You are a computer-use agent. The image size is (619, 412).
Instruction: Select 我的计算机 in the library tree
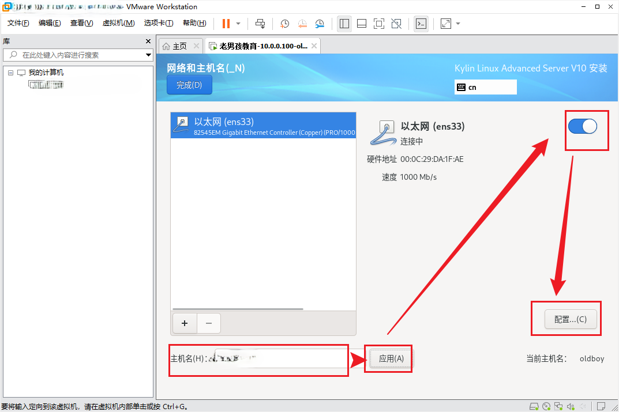click(46, 73)
